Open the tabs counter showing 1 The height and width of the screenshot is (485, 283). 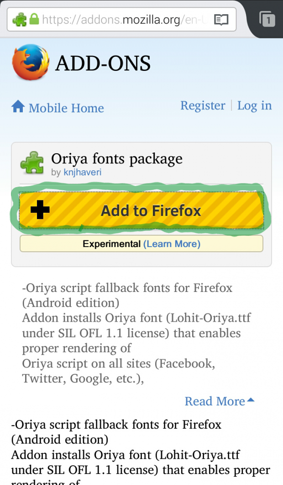pos(267,20)
